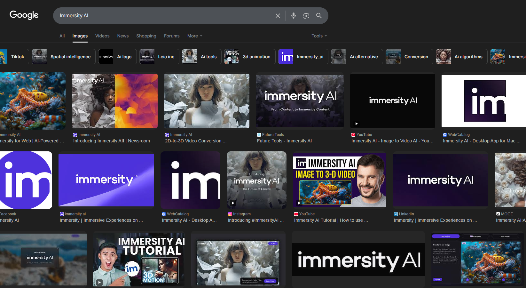Click the magnifying glass search icon
This screenshot has height=288, width=526.
pos(319,15)
